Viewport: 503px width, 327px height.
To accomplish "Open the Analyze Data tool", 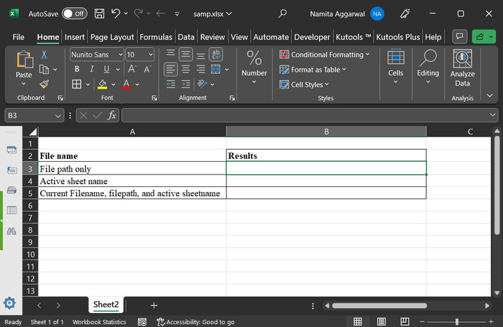I will 462,68.
